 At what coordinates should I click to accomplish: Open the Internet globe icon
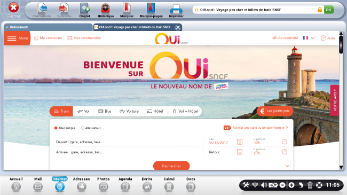[60, 184]
